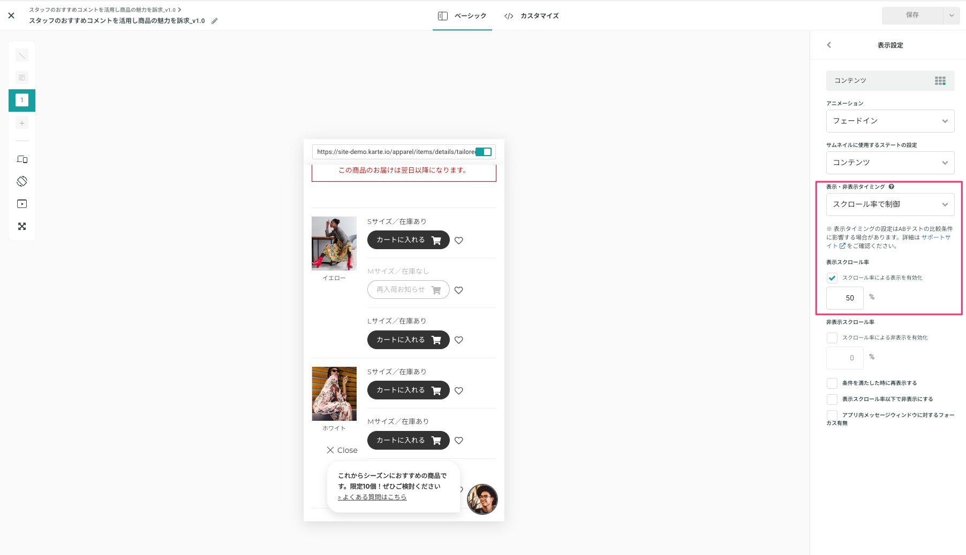Click the 保存 button
966x555 pixels.
coord(912,16)
